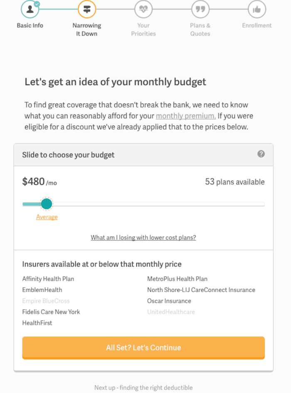Viewport: 291px width, 393px height.
Task: Select the Enrollment thumbs-up step icon
Action: tap(256, 9)
